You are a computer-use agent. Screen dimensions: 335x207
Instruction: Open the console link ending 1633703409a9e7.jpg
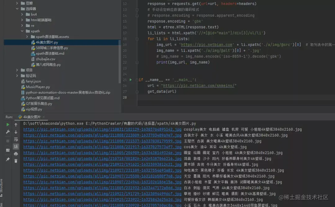pos(102,135)
